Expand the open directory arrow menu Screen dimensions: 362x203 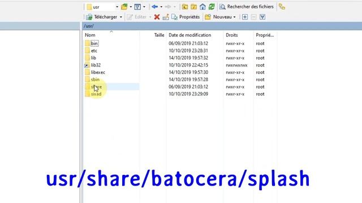click(x=131, y=7)
